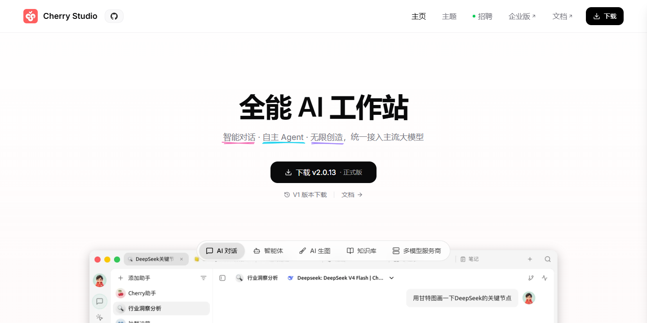Click 添加助手 in the preview sidebar
The width and height of the screenshot is (647, 323).
tap(134, 278)
